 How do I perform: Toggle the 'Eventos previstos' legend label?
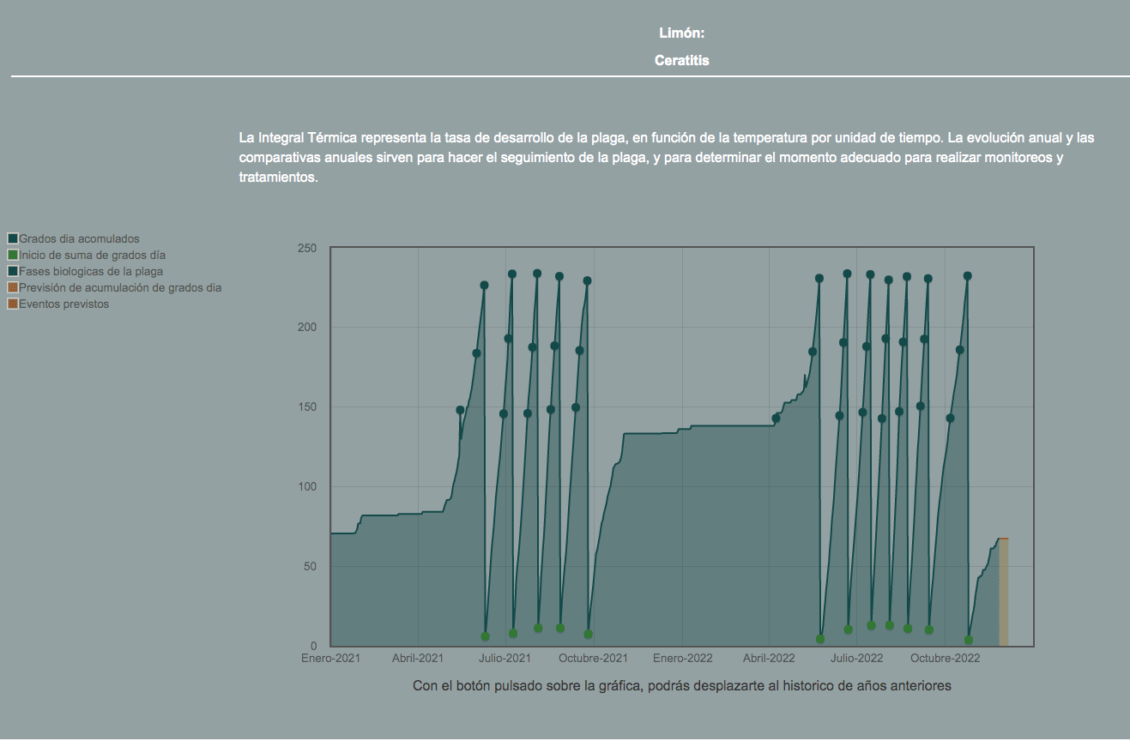63,304
